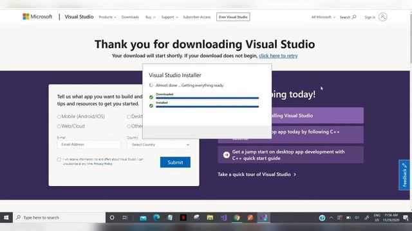Click the Installed green checkmark icon
The image size is (412, 231).
point(151,106)
